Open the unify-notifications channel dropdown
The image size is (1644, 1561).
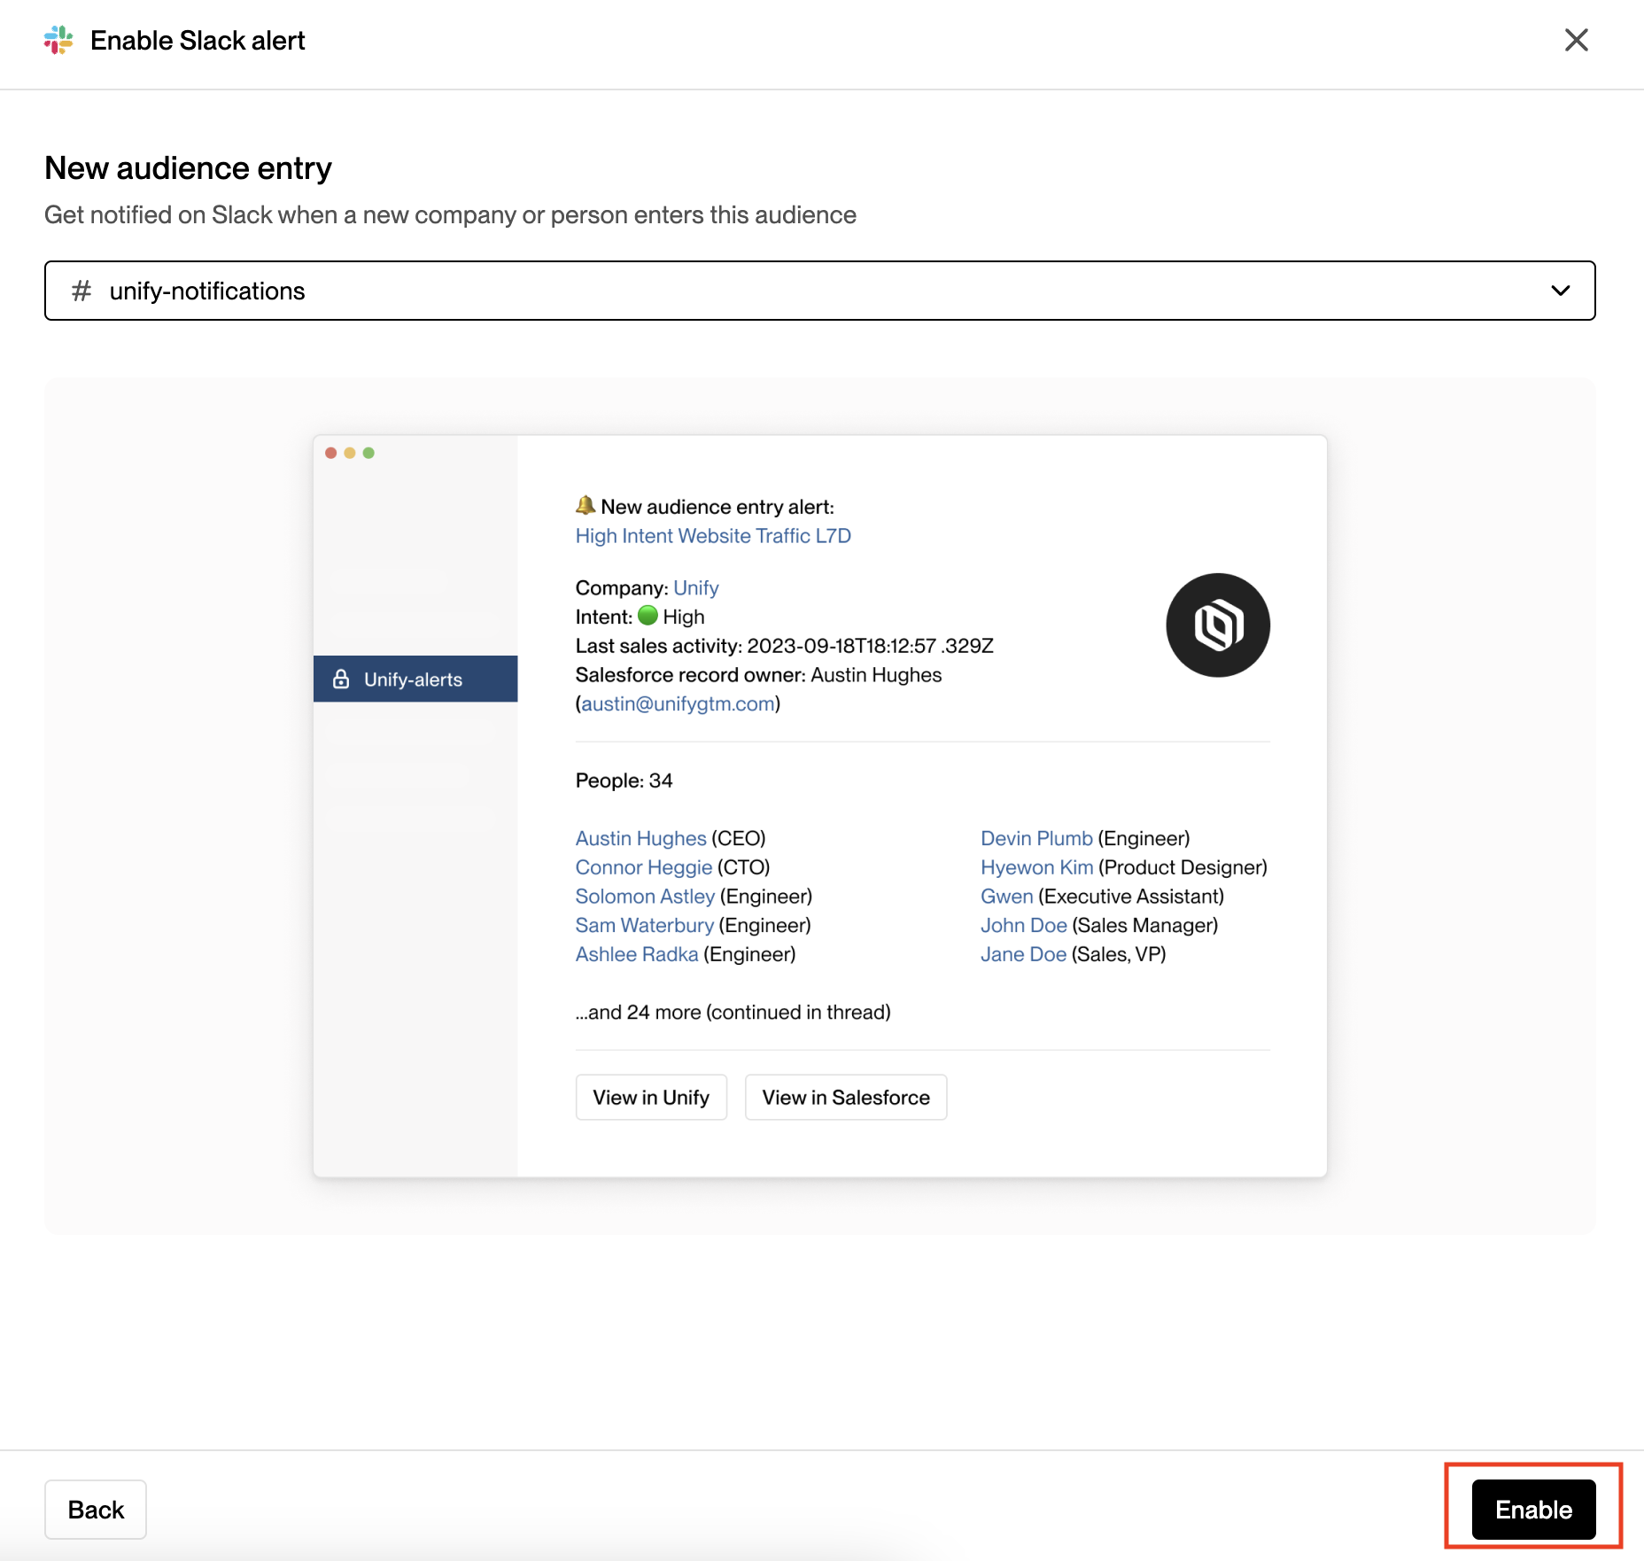point(819,291)
